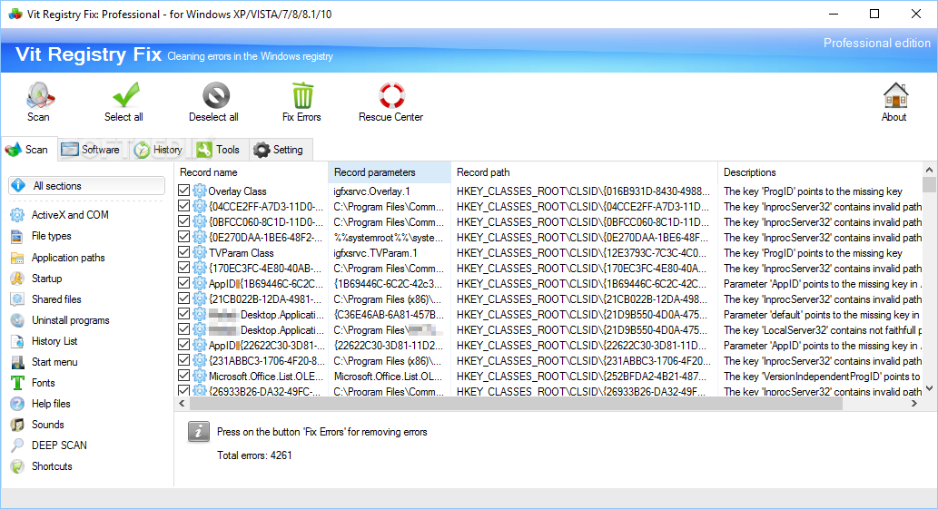Screen dimensions: 938x509
Task: Click the path ending {016B931D-8430-4988...
Action: (583, 191)
